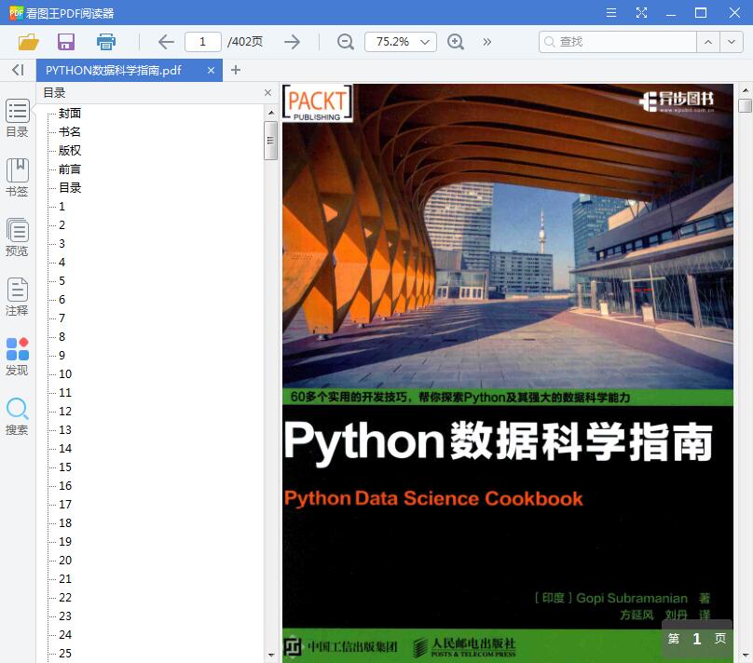Jump to outline entry 5
The height and width of the screenshot is (663, 753).
tap(62, 281)
